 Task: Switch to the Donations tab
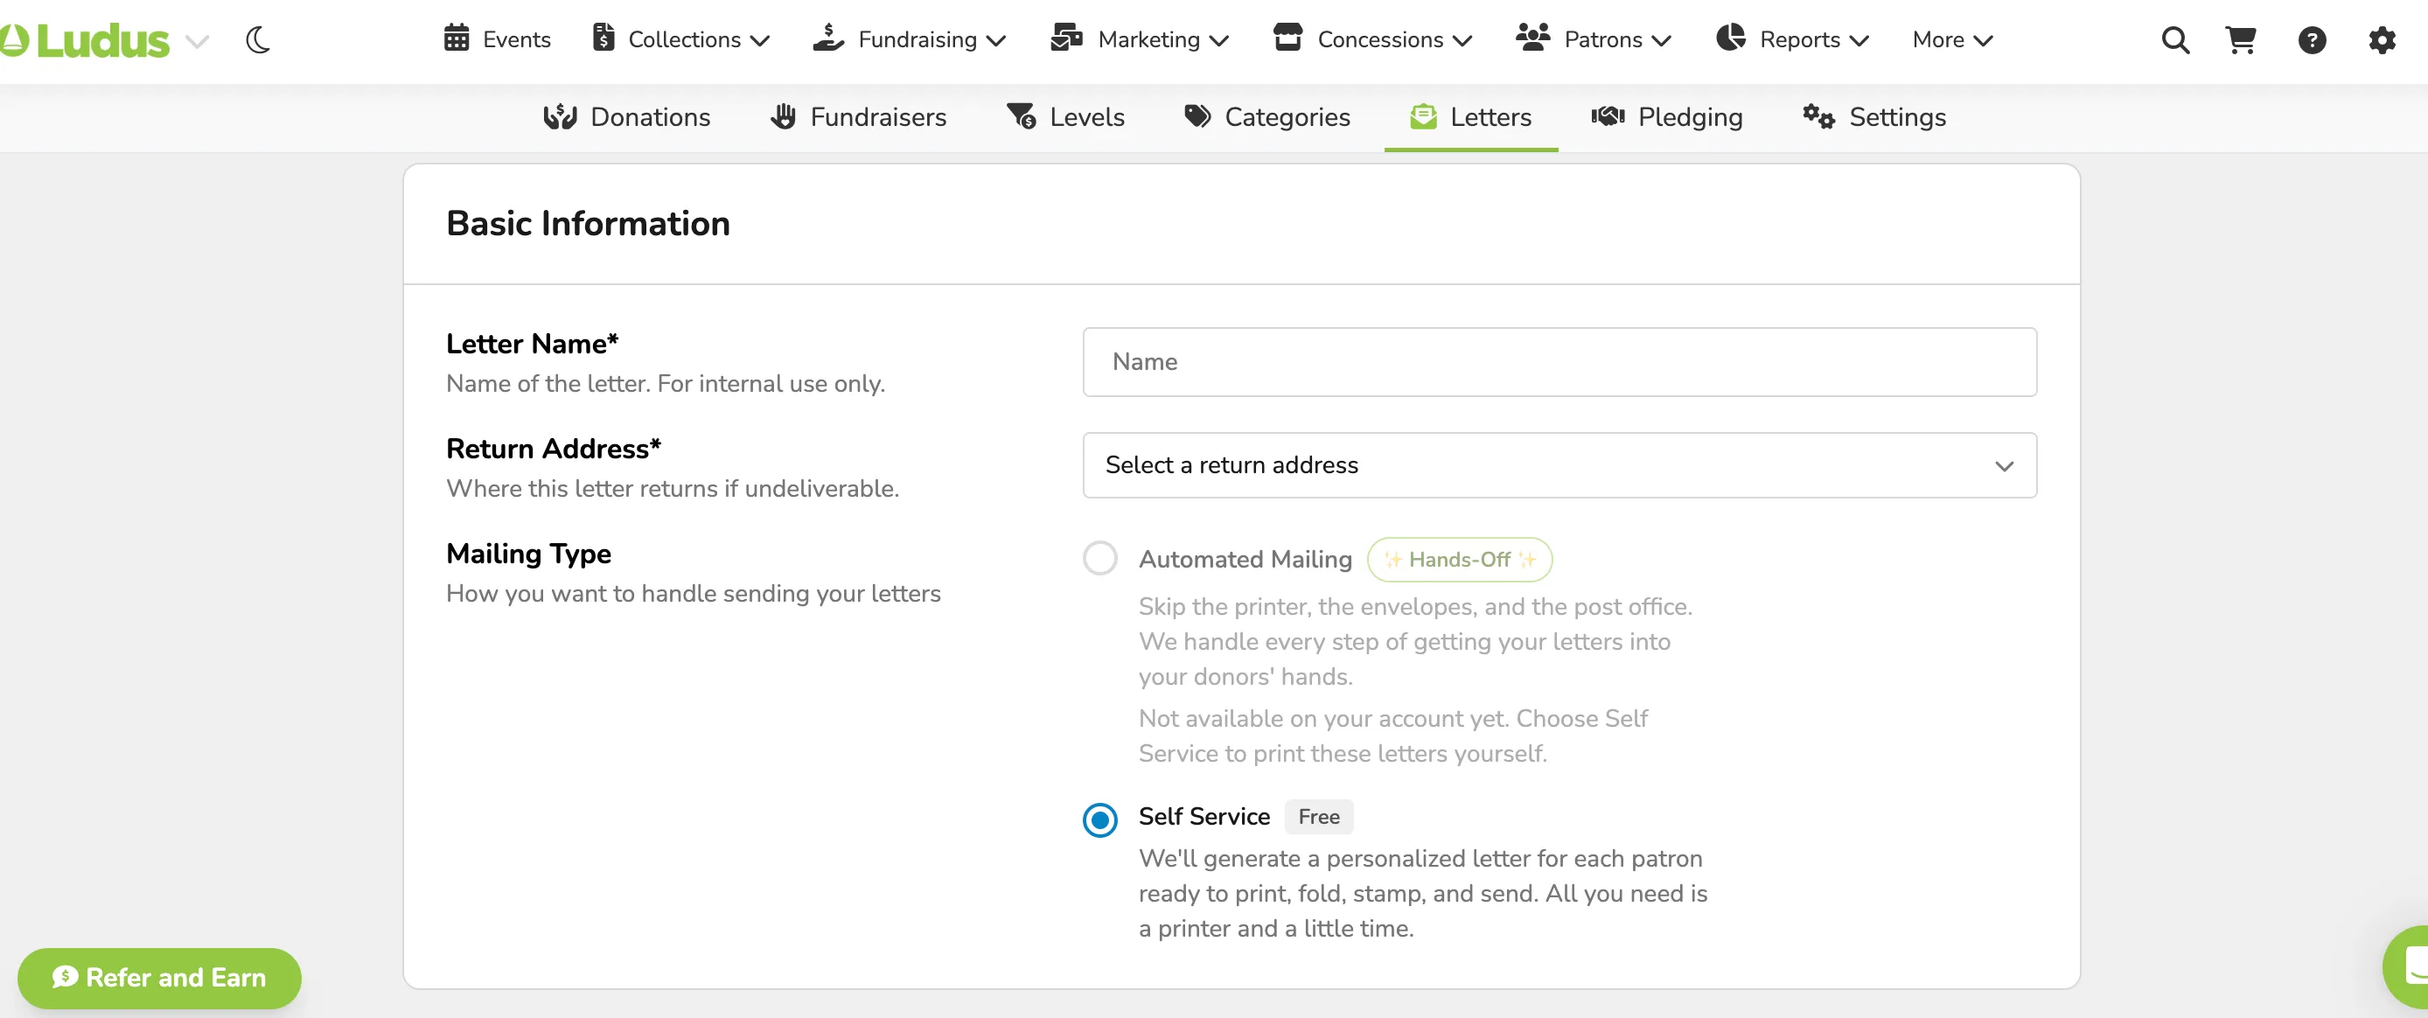[627, 117]
